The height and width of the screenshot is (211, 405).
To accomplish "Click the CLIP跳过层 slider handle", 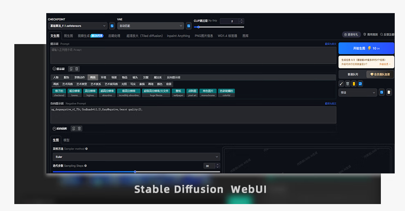I will coord(198,27).
